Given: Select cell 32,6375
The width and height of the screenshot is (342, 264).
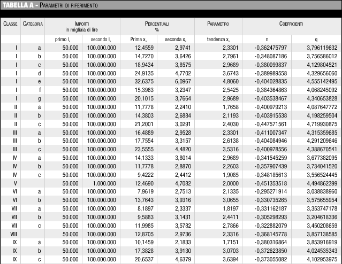Looking at the screenshot, I should coord(144,81).
